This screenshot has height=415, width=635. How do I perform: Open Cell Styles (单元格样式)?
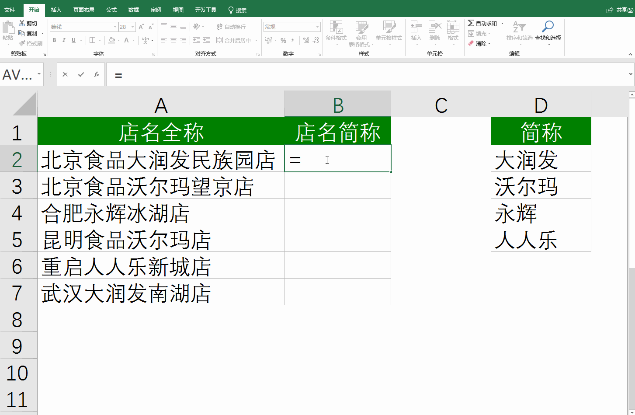tap(389, 33)
